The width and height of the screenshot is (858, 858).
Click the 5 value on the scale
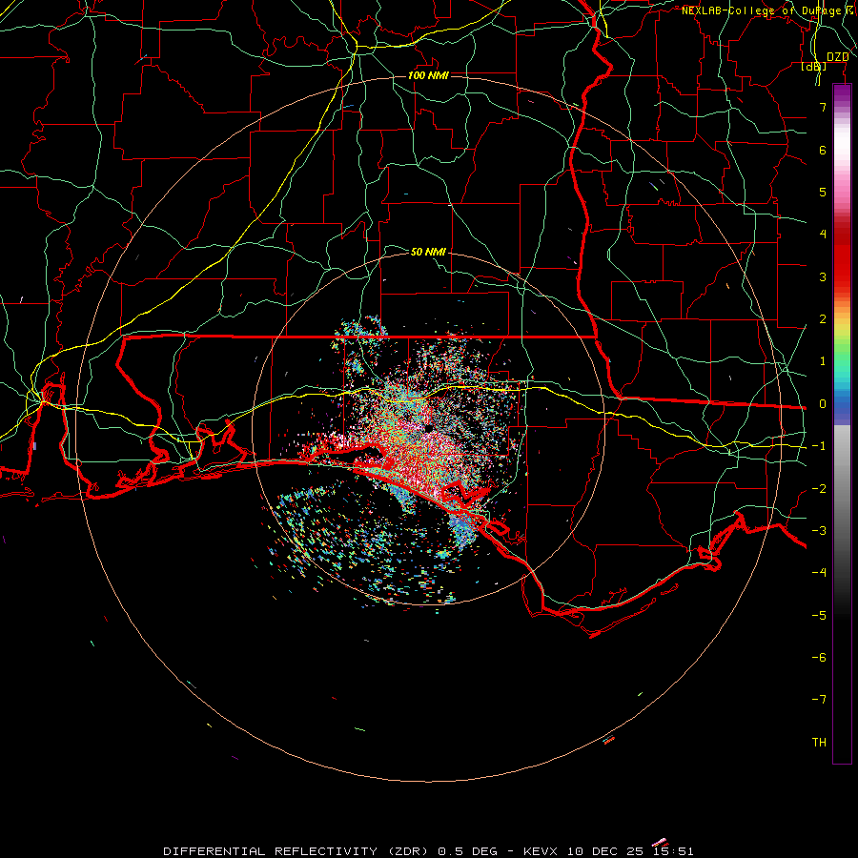pos(823,192)
